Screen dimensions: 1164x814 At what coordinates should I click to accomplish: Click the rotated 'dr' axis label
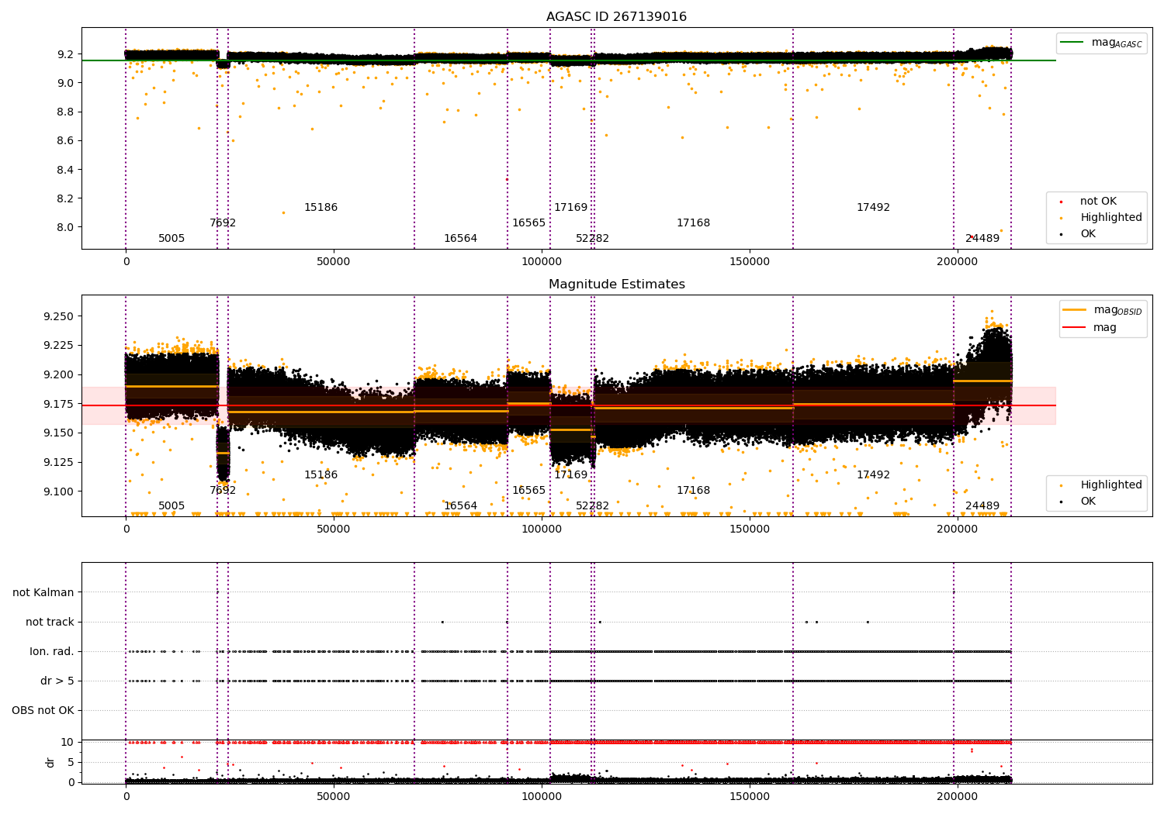pyautogui.click(x=50, y=762)
